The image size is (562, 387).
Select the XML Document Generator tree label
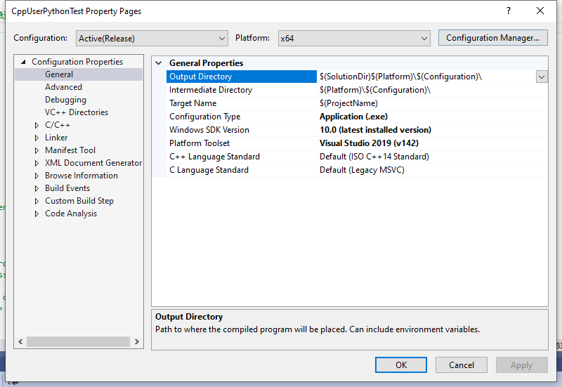93,163
